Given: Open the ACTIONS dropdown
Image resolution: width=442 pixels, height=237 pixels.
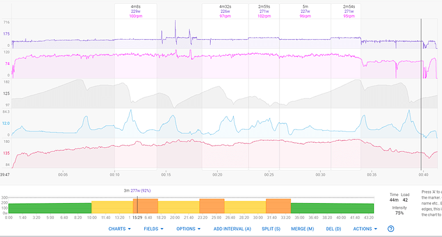Looking at the screenshot, I should pyautogui.click(x=365, y=229).
